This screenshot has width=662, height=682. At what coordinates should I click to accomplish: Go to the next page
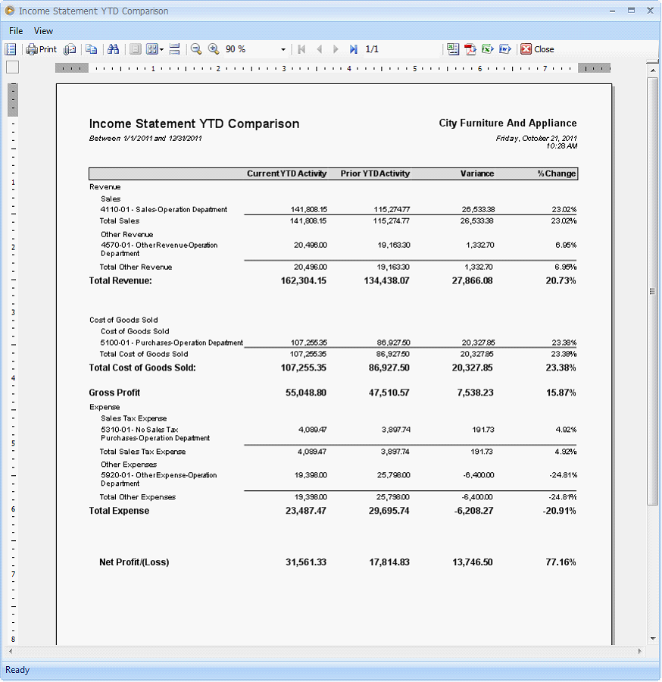336,49
